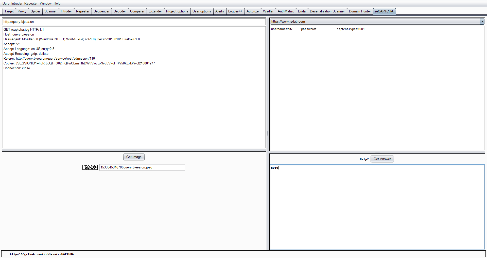Switch to the Logger++ tab
487x258 pixels.
click(x=235, y=11)
